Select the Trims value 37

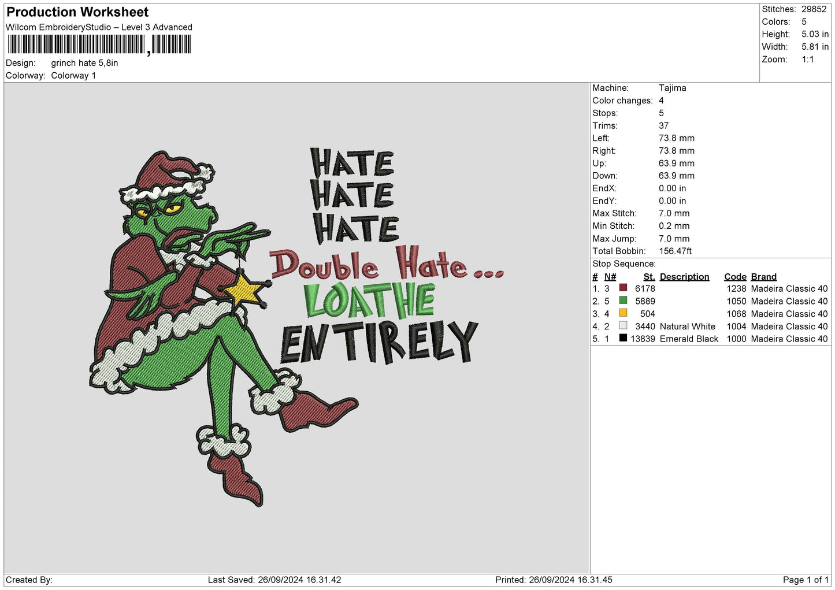click(663, 125)
